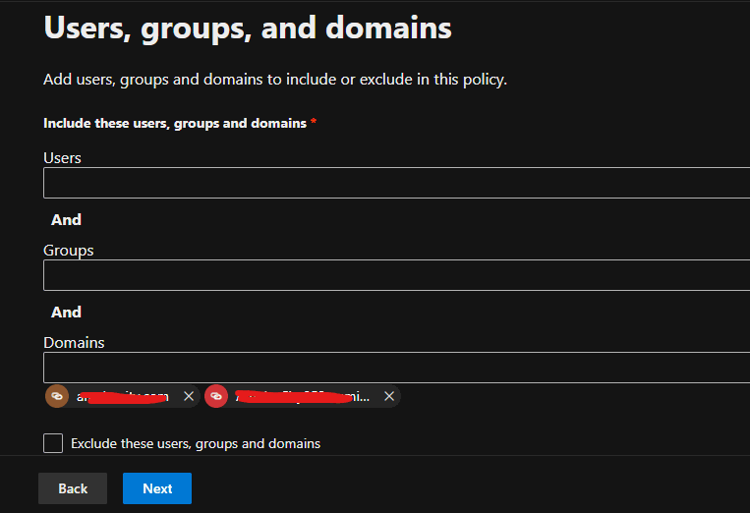Remove the second domain chip with X

pos(389,396)
